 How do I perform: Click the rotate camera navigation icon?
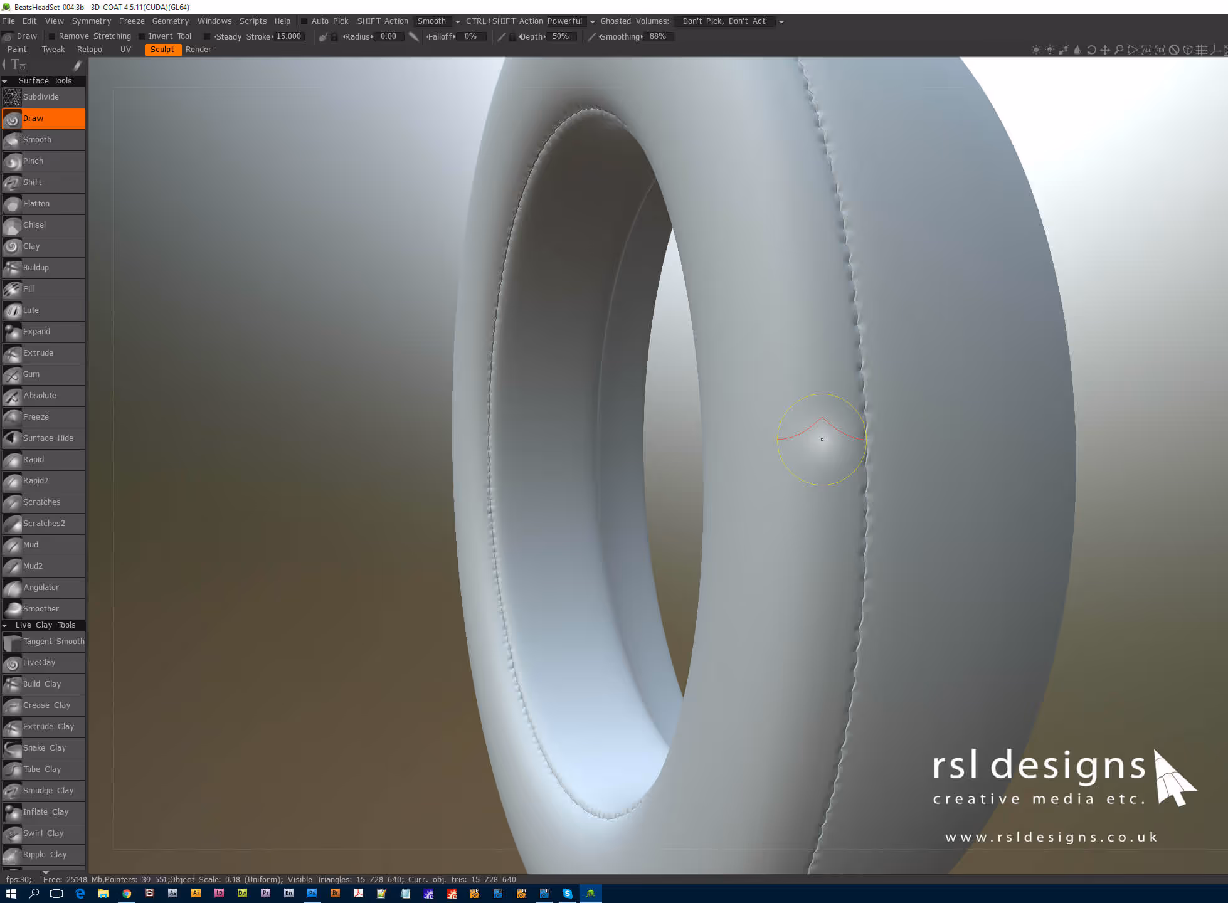click(1091, 50)
